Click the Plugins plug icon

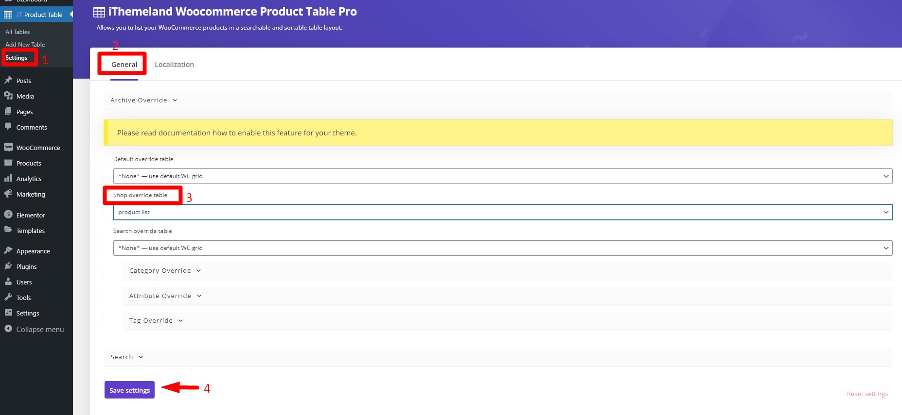pyautogui.click(x=8, y=266)
